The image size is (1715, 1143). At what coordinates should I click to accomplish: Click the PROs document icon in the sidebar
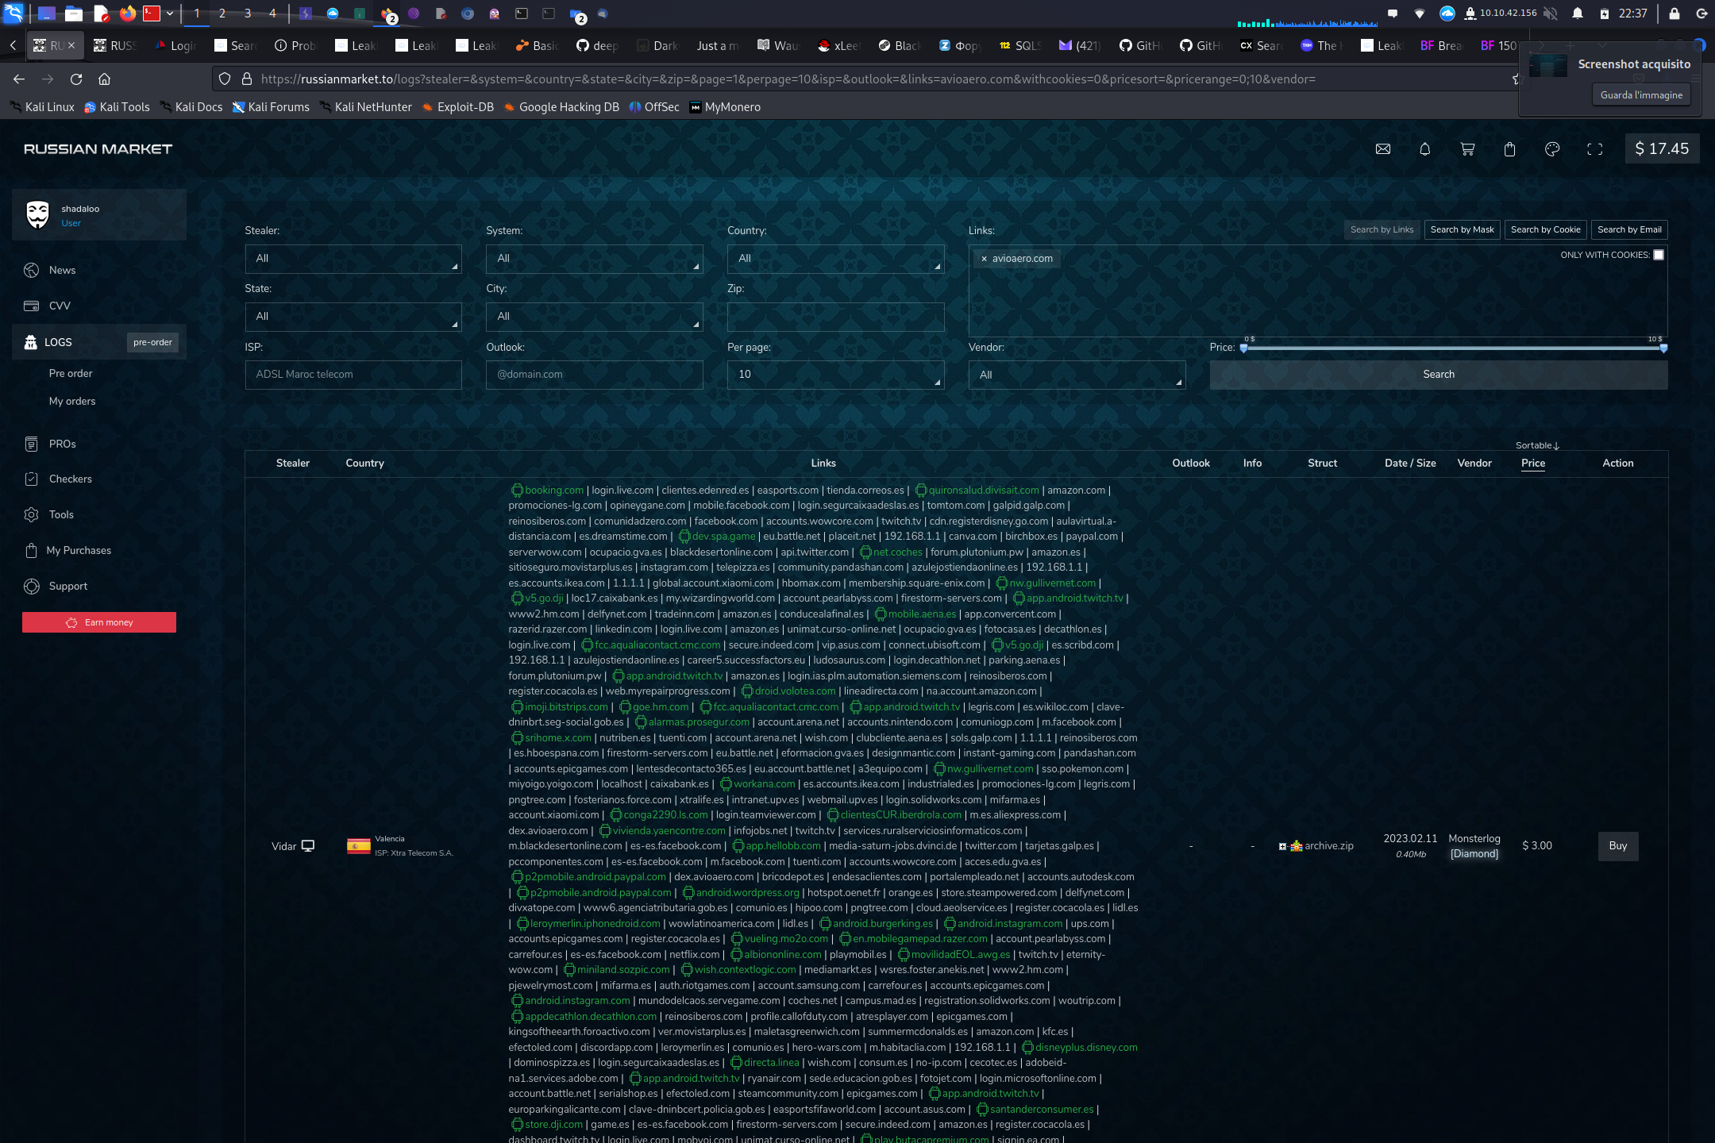[x=32, y=444]
